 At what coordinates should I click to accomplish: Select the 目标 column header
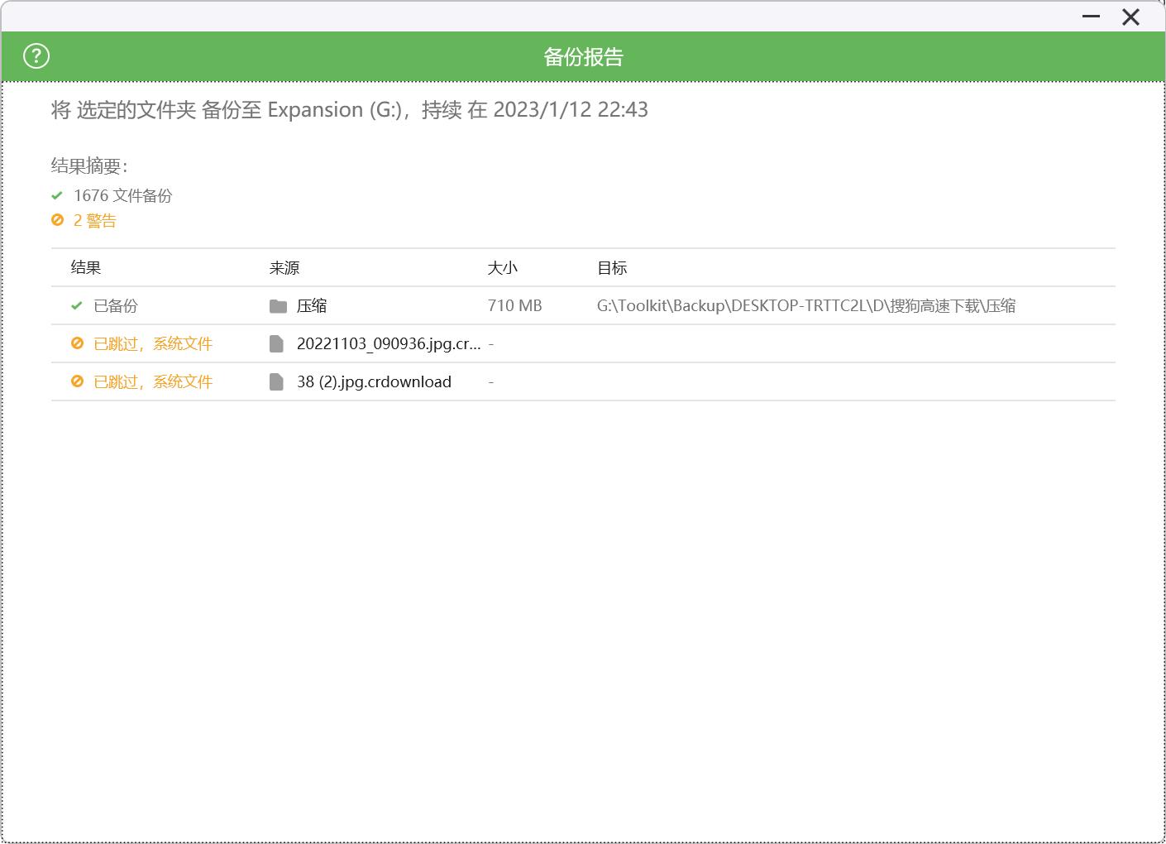[613, 267]
